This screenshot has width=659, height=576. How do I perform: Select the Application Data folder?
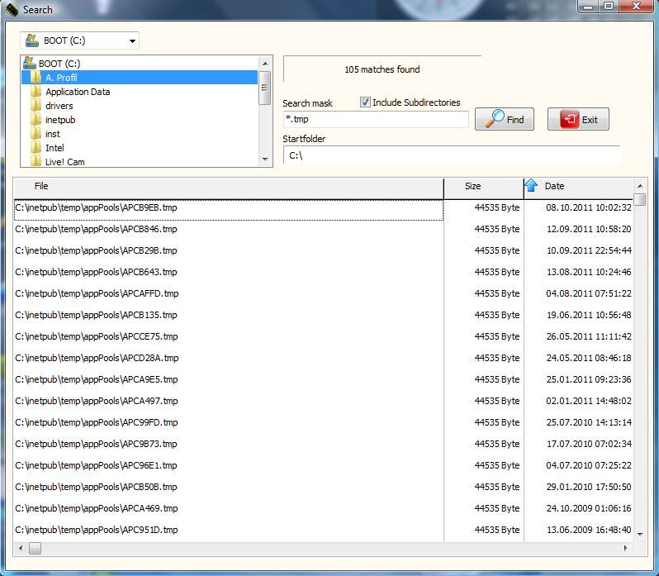(x=78, y=92)
